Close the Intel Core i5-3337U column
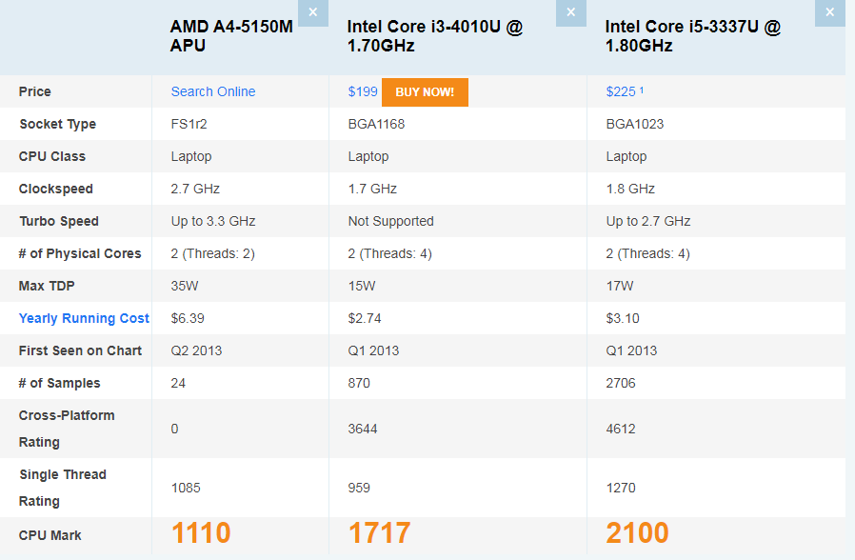Image resolution: width=855 pixels, height=560 pixels. click(829, 12)
